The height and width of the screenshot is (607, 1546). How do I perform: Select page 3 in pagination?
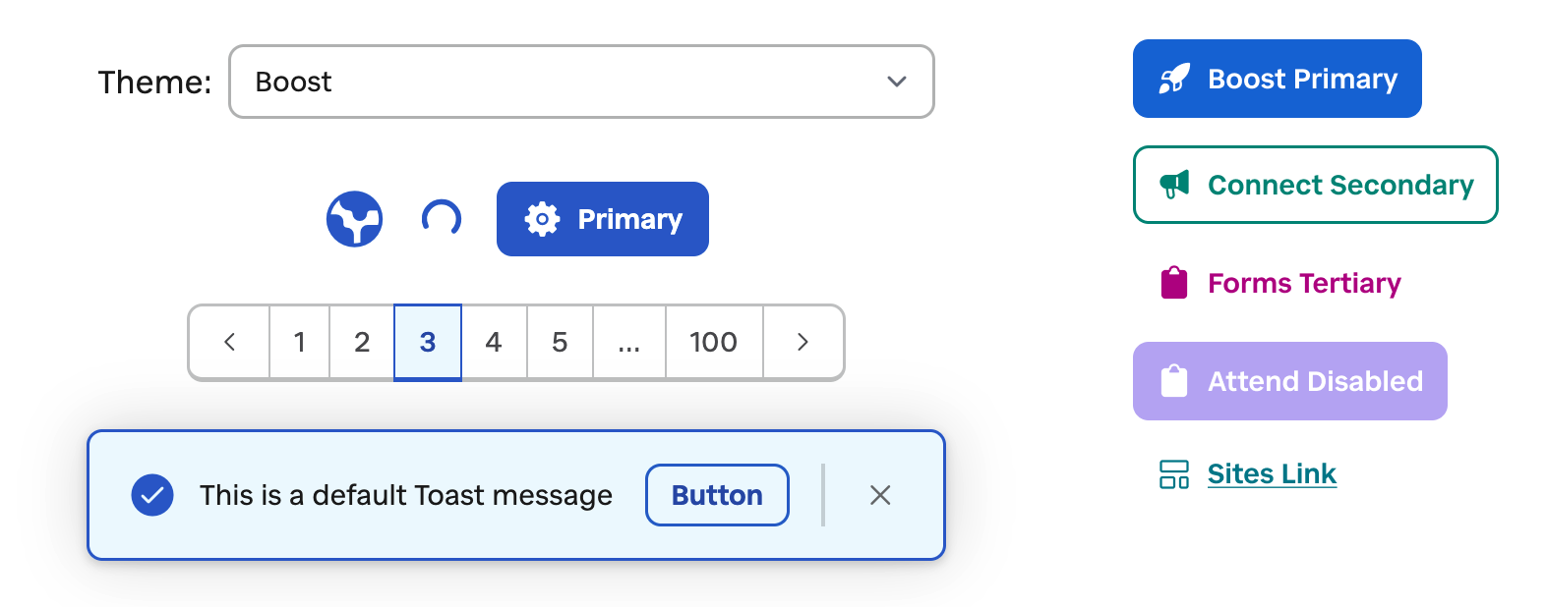click(428, 342)
